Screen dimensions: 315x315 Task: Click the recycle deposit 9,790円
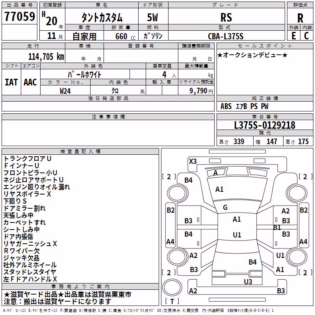tap(201, 91)
